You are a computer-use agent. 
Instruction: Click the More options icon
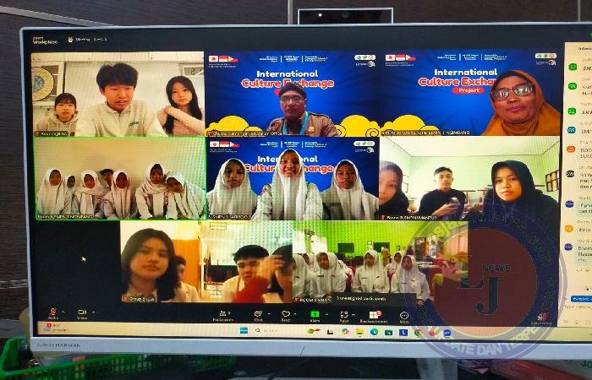(x=403, y=315)
